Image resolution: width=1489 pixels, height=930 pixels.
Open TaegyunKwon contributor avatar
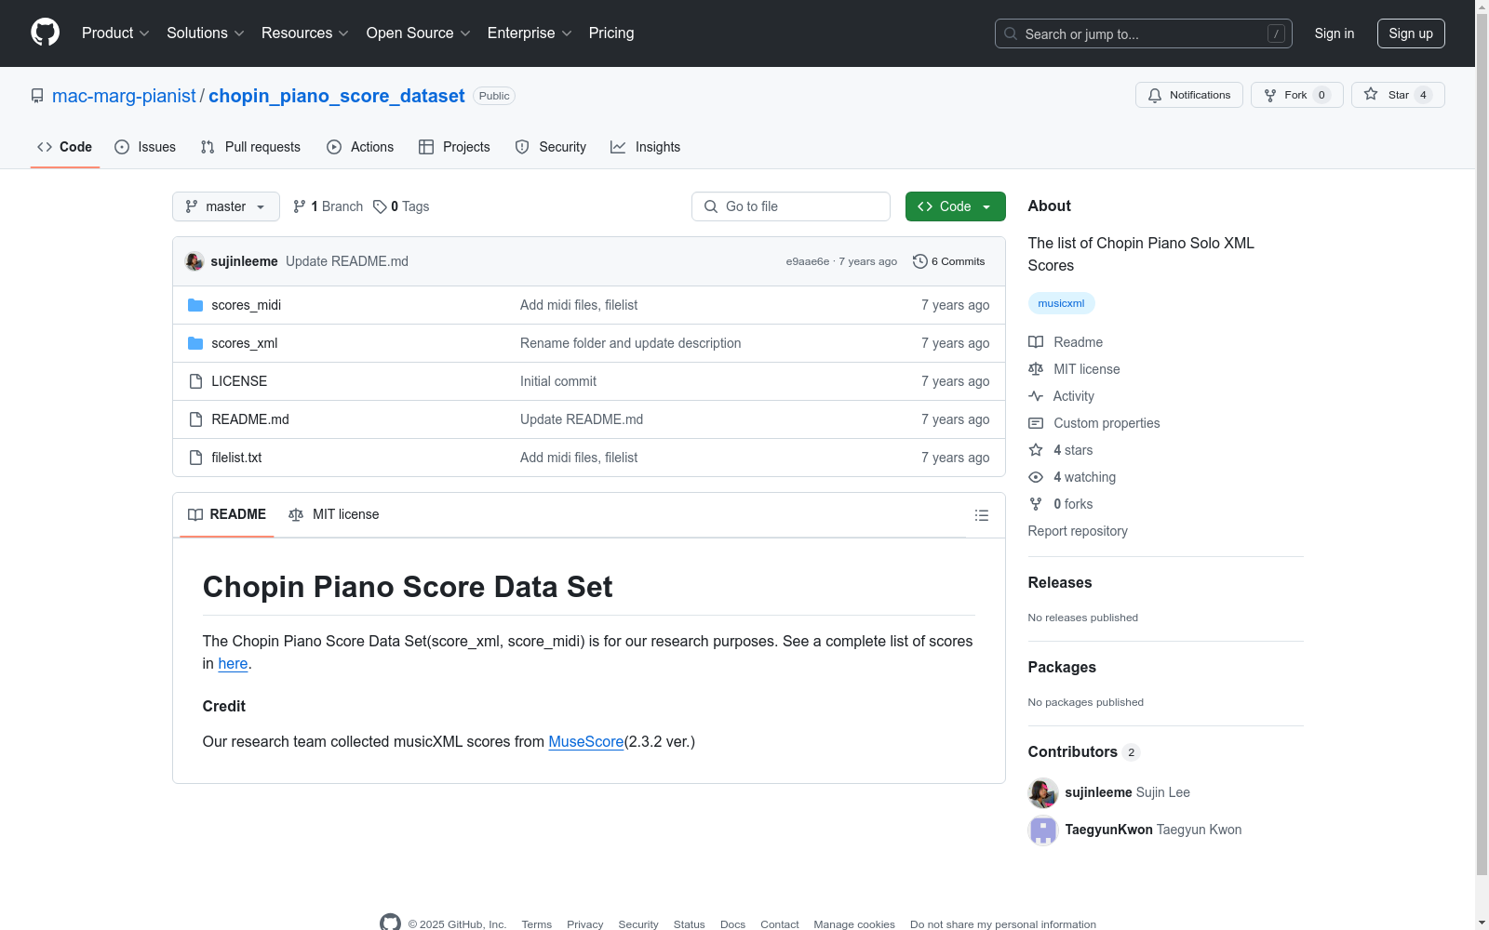coord(1043,830)
